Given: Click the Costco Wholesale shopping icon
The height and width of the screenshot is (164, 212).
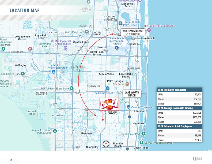Looking at the screenshot, I should (x=128, y=107).
